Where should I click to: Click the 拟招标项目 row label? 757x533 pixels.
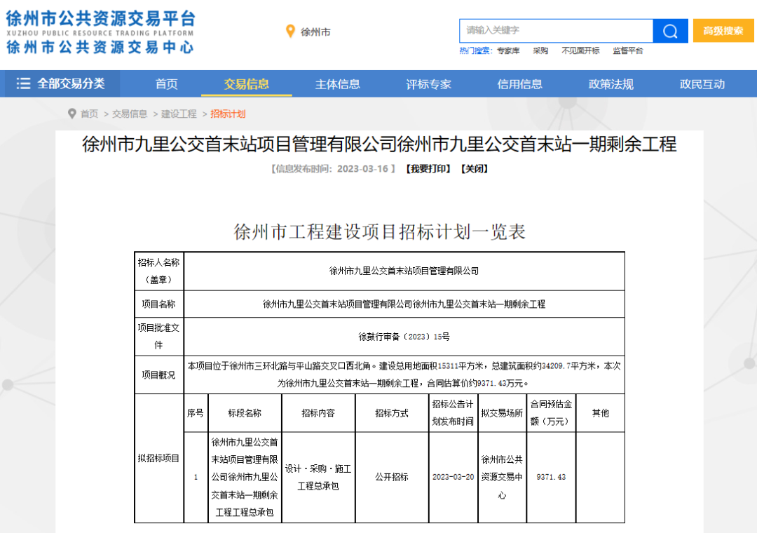click(x=159, y=458)
